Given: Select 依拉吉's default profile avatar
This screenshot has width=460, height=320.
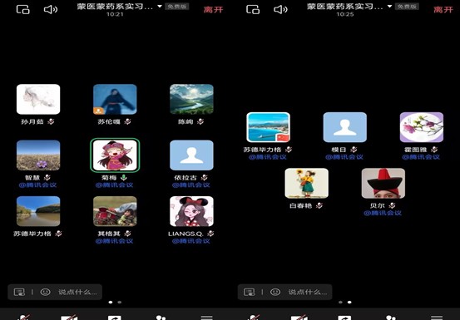Looking at the screenshot, I should pos(191,155).
